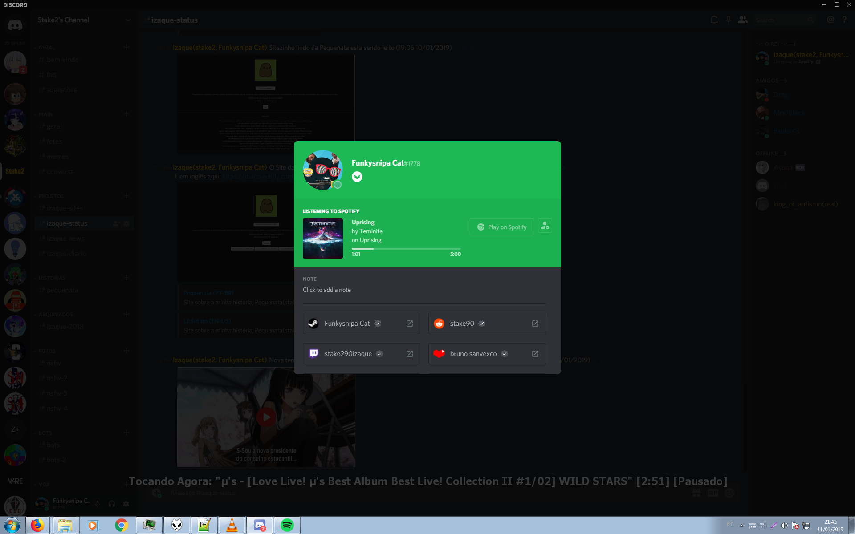Open emoji picker in message bar
The image size is (855, 534).
729,493
